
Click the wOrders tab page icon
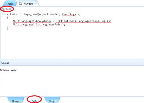coord(20,3)
